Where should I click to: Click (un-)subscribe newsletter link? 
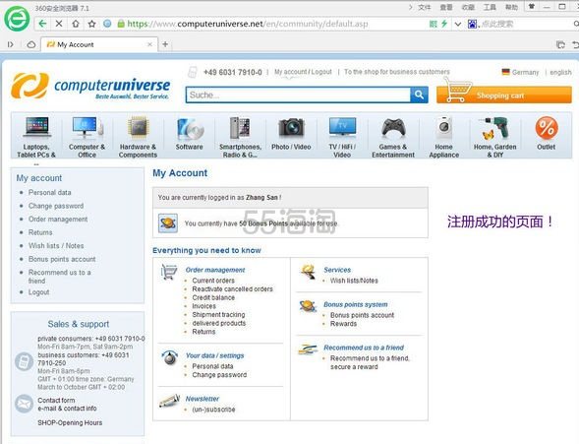tap(213, 410)
